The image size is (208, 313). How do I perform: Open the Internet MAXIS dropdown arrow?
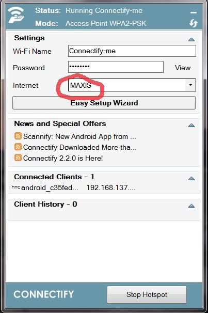190,85
